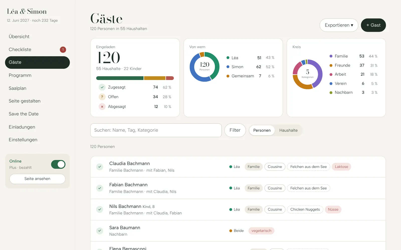The image size is (401, 250).
Task: Click the name Sara Baumann
Action: tap(125, 228)
